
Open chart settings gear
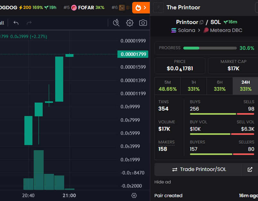tap(130, 23)
